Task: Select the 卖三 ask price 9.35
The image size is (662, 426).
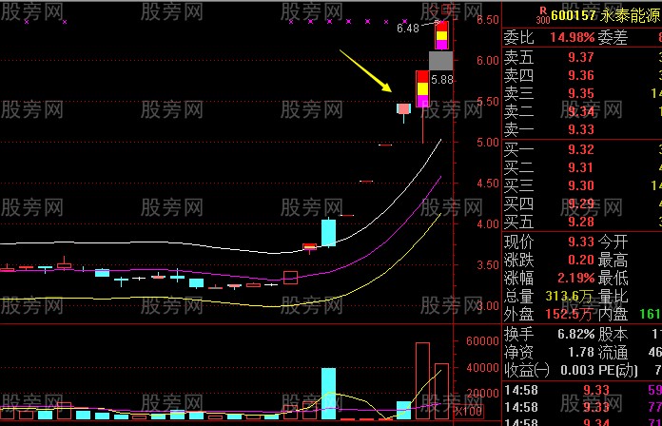Action: click(581, 93)
